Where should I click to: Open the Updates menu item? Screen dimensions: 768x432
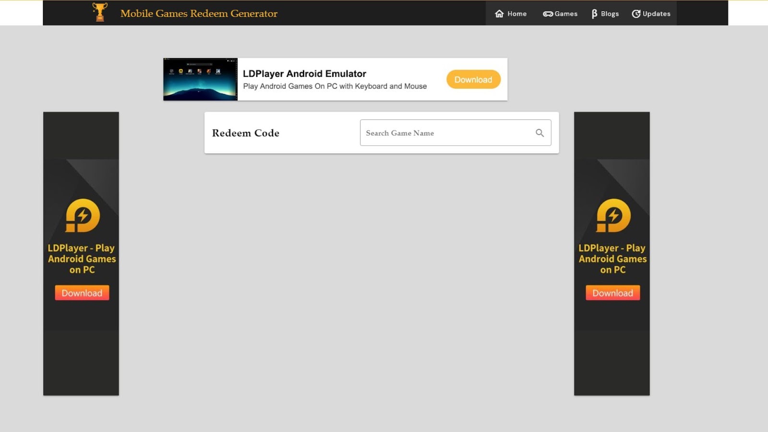(651, 13)
